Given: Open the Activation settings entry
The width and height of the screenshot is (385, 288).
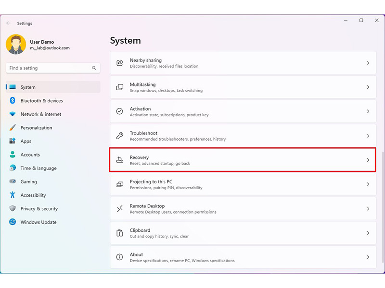Looking at the screenshot, I should (x=243, y=111).
